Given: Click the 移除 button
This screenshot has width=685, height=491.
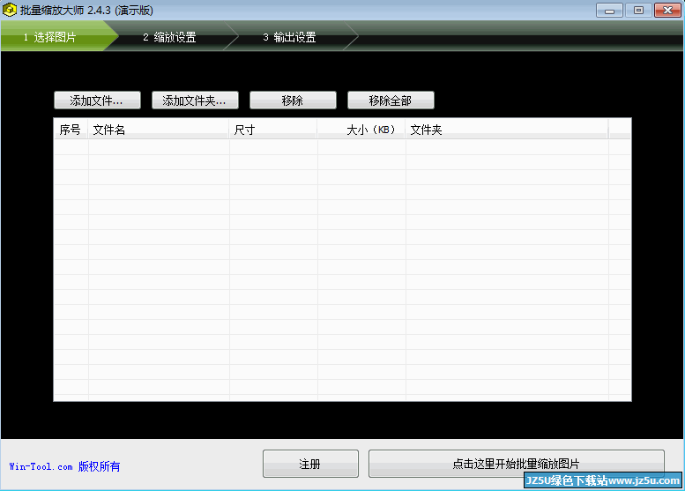Looking at the screenshot, I should click(293, 100).
